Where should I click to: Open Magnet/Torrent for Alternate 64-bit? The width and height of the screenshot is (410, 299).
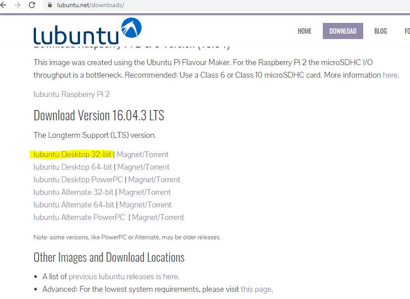pos(145,205)
